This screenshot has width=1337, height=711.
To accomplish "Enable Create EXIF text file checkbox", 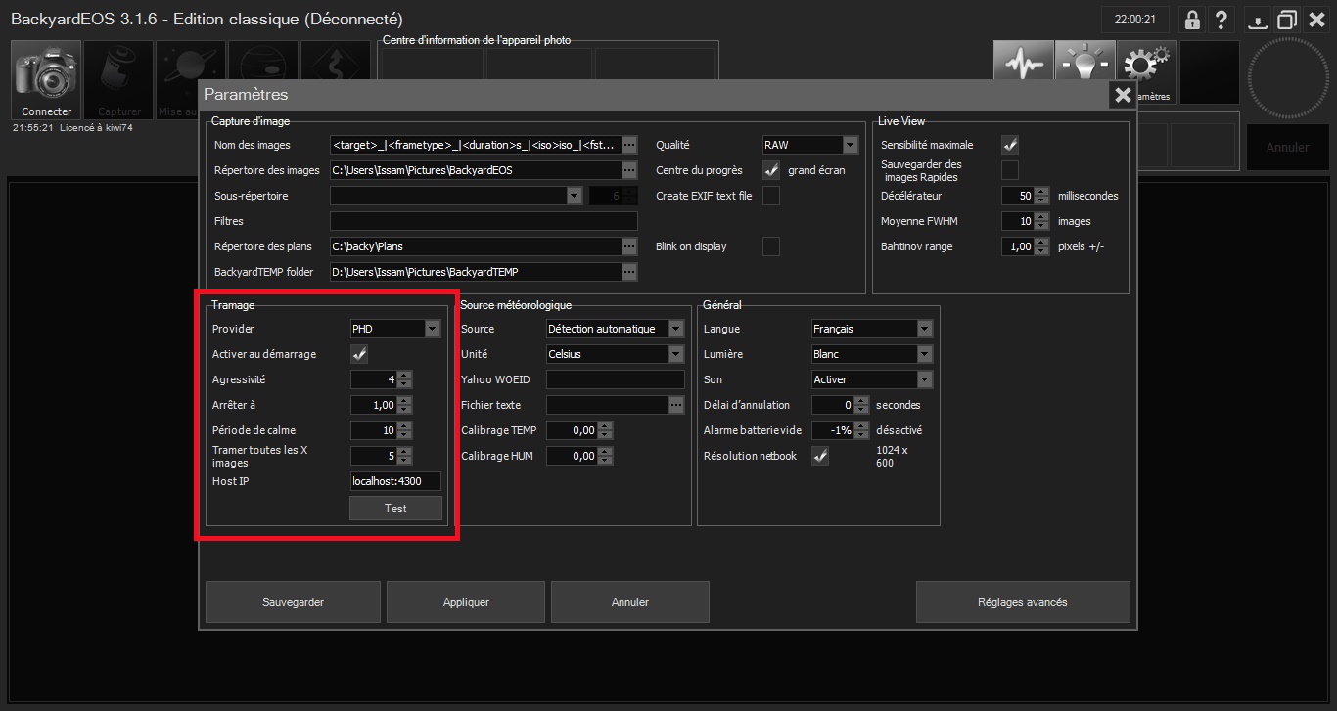I will coord(771,196).
